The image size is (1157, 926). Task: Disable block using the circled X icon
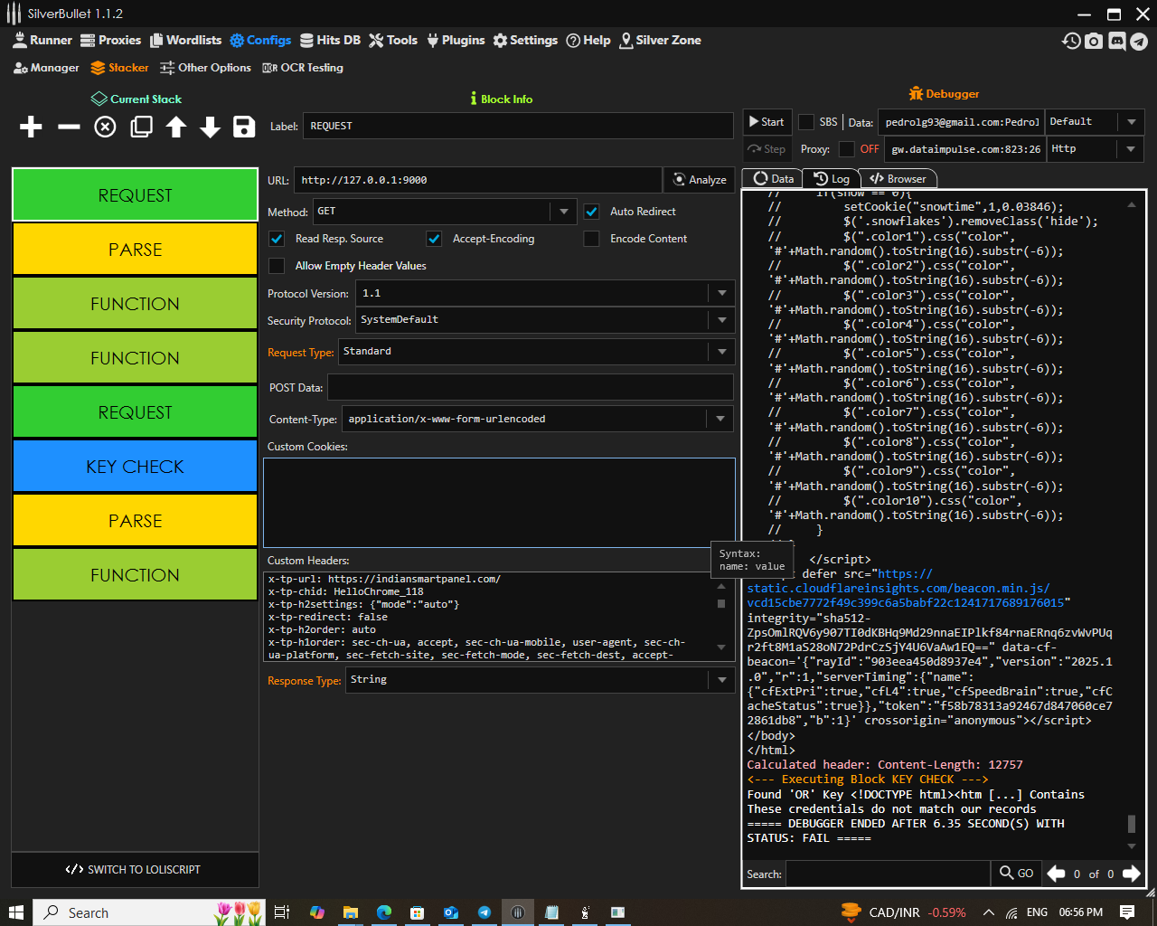[105, 127]
